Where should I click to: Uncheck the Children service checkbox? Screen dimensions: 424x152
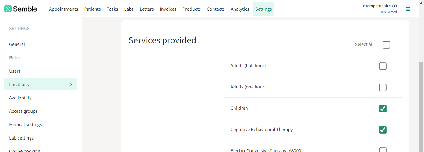point(383,109)
